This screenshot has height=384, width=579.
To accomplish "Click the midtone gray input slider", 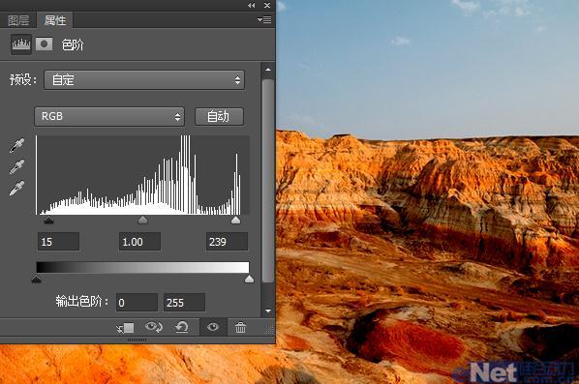I will pyautogui.click(x=142, y=221).
